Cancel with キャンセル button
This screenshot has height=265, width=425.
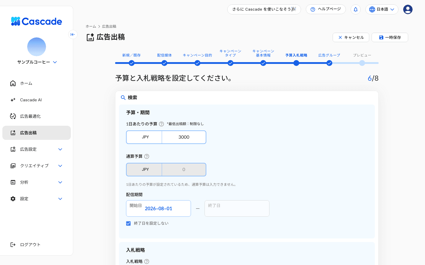(351, 37)
